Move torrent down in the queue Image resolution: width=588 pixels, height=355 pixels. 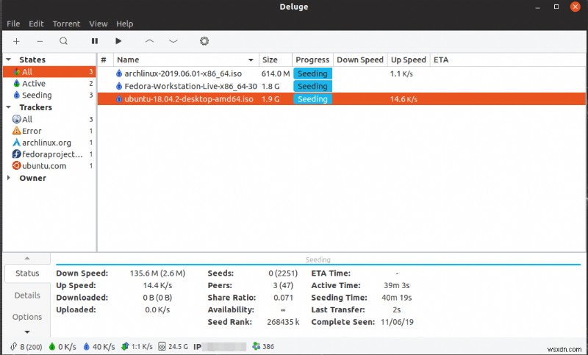click(x=173, y=41)
